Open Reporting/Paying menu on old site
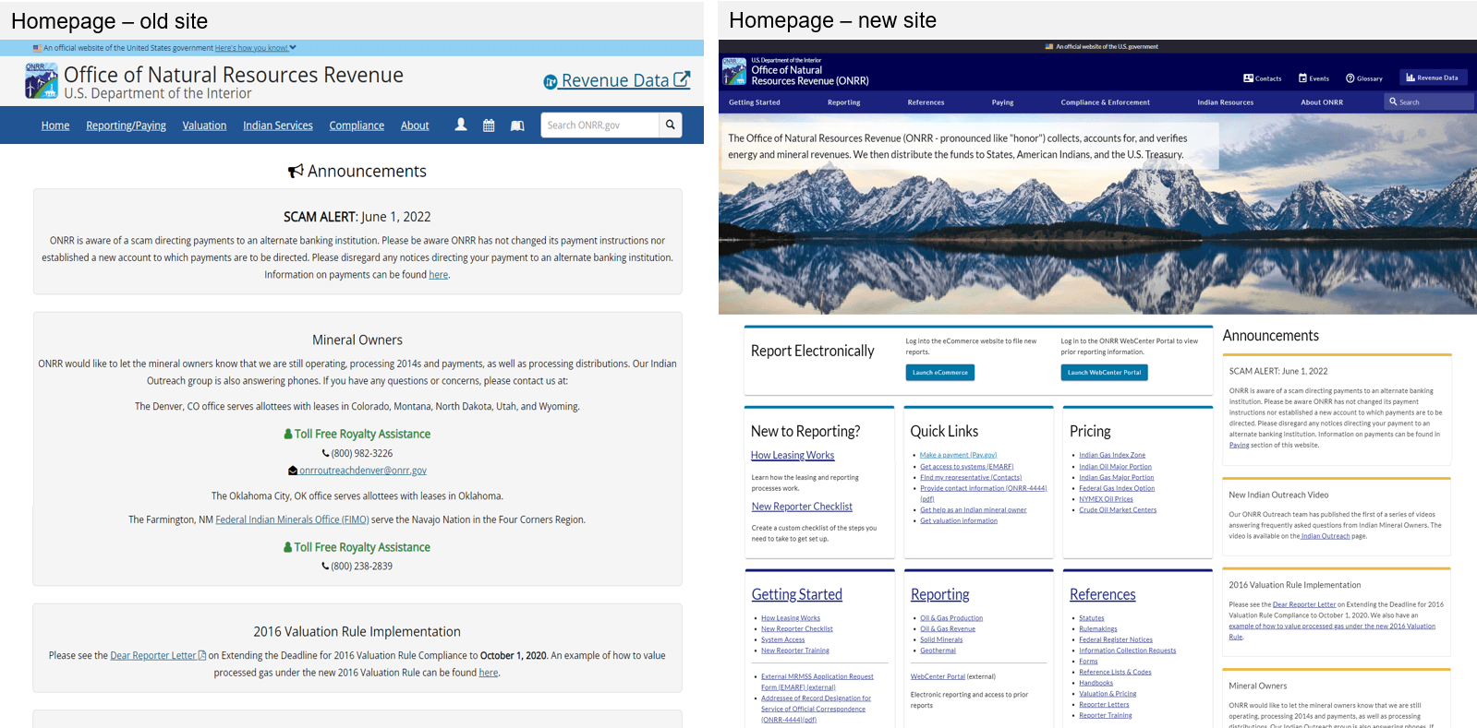Screen dimensions: 1477x728 (126, 125)
